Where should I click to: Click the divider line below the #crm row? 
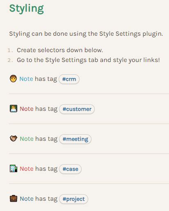pos(89,94)
